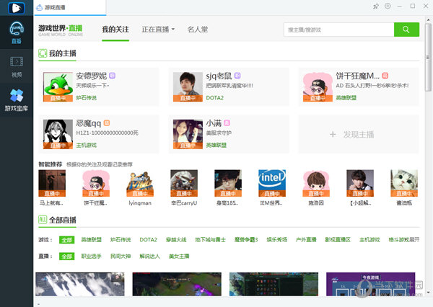Expand the 正在直播 dropdown
The width and height of the screenshot is (433, 307).
coord(158,30)
